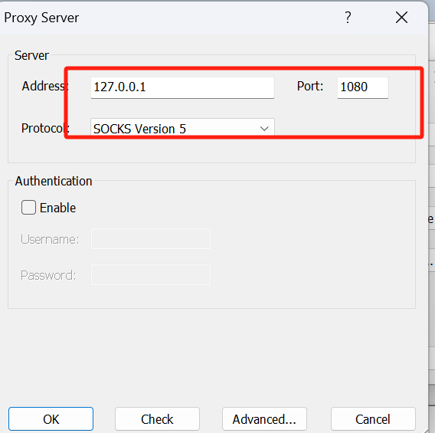Open the SOCKS Version 5 protocol dropdown
Viewport: 435px width, 433px height.
pyautogui.click(x=182, y=129)
